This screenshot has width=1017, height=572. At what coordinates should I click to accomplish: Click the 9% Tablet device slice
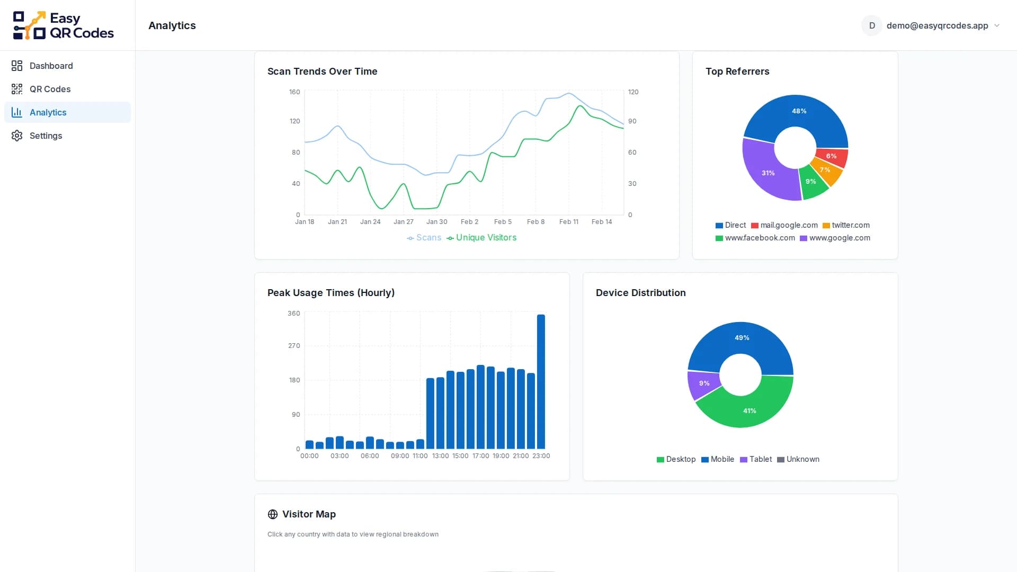coord(703,383)
